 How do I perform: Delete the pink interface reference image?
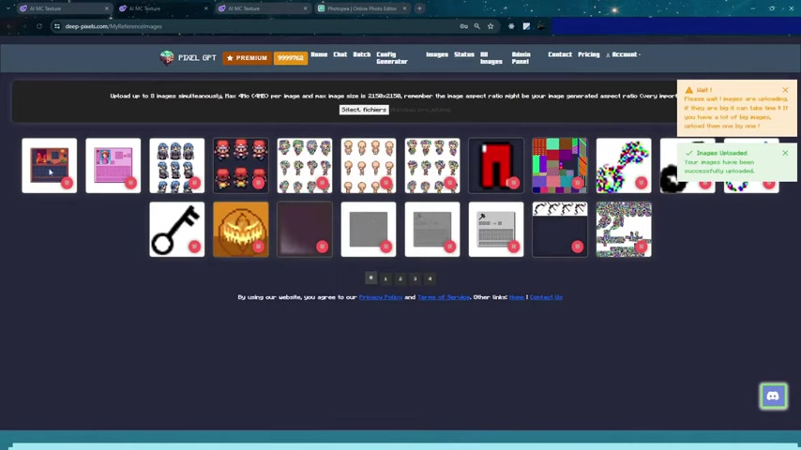pos(130,183)
